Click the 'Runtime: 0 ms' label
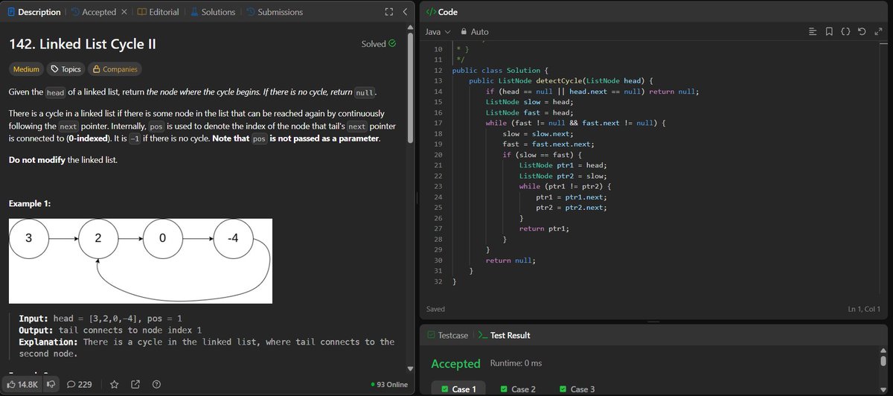The image size is (893, 396). 516,363
